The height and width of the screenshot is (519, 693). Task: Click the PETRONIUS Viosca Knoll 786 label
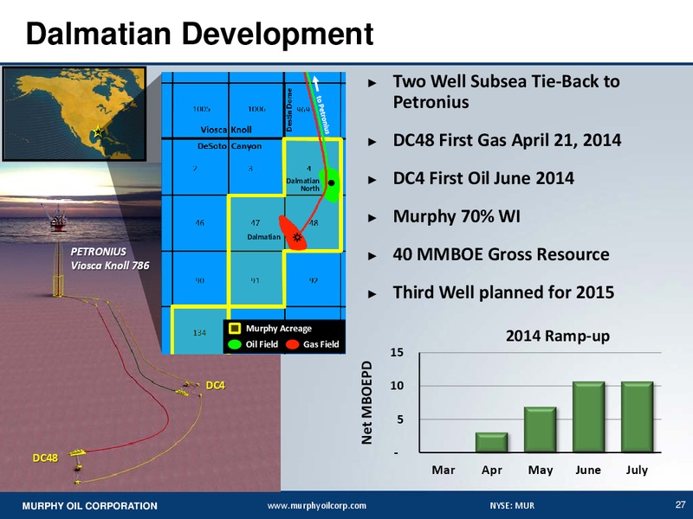[x=110, y=258]
